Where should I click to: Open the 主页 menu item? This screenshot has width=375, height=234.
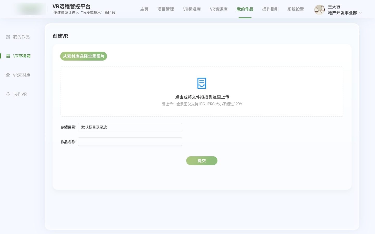pos(144,9)
